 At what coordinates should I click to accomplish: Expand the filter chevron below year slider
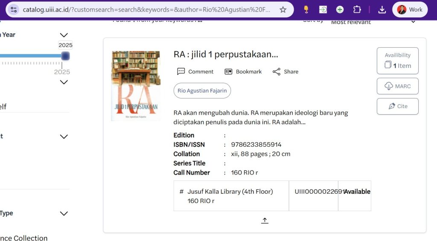pos(64,82)
